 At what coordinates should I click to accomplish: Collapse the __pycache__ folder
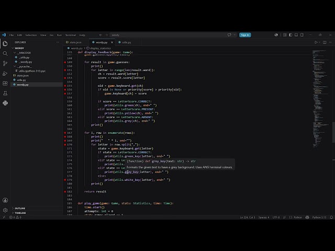point(25,66)
